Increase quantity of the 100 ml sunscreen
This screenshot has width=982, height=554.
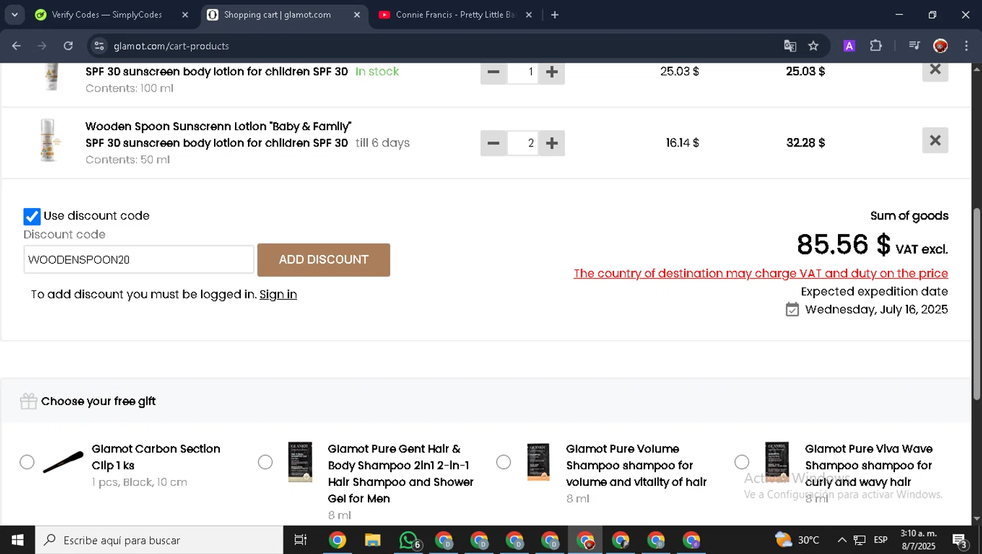[x=552, y=73]
